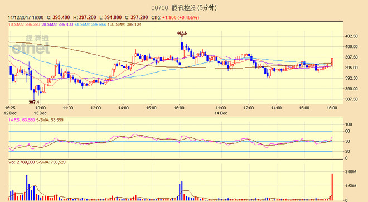The height and width of the screenshot is (202, 368).
Task: Click the low price L: 394.800
Action: coord(110,18)
